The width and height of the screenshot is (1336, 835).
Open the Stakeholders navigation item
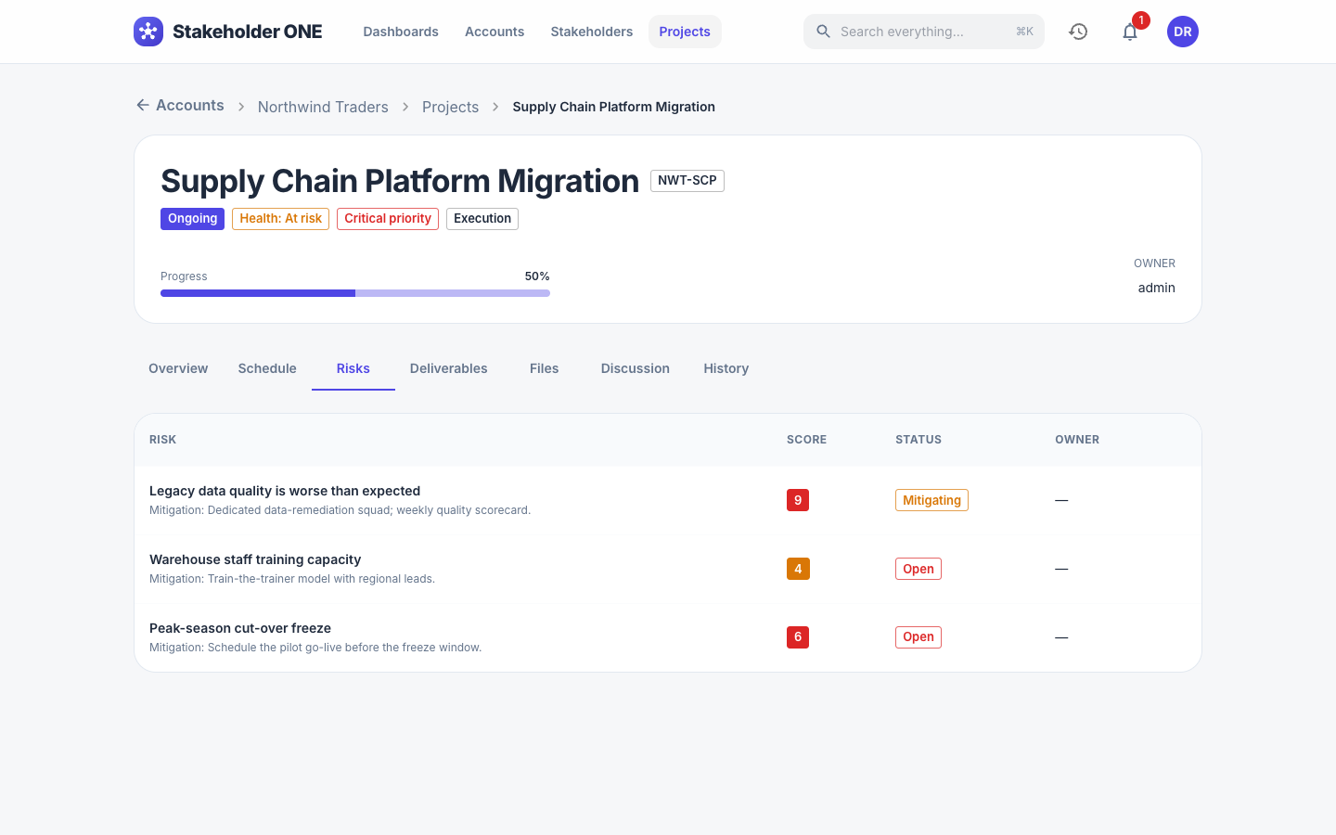[592, 32]
